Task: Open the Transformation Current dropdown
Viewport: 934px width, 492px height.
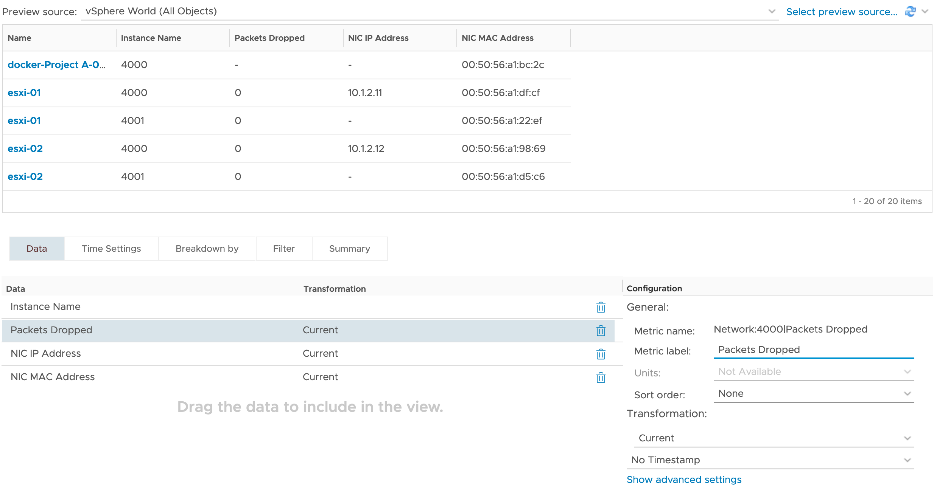Action: 774,438
